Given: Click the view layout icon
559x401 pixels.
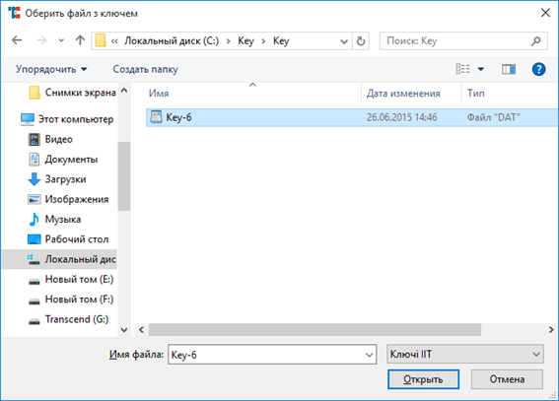Looking at the screenshot, I should click(x=462, y=69).
